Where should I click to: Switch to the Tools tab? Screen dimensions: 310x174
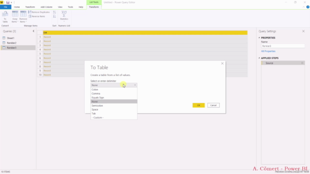pos(70,7)
